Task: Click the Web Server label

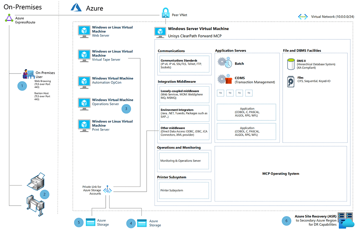Action: [101, 36]
